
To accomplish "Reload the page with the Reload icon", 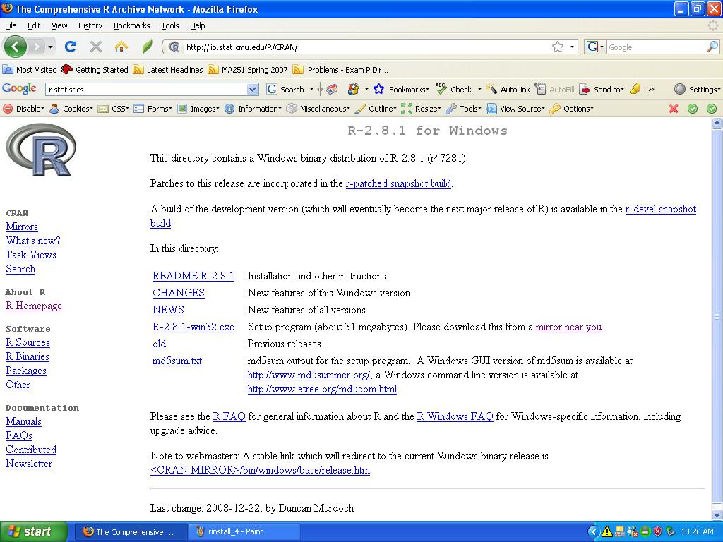I will tap(71, 47).
